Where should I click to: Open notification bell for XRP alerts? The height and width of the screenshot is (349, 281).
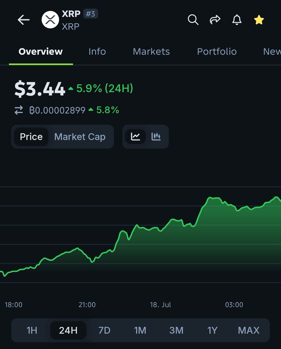(237, 20)
